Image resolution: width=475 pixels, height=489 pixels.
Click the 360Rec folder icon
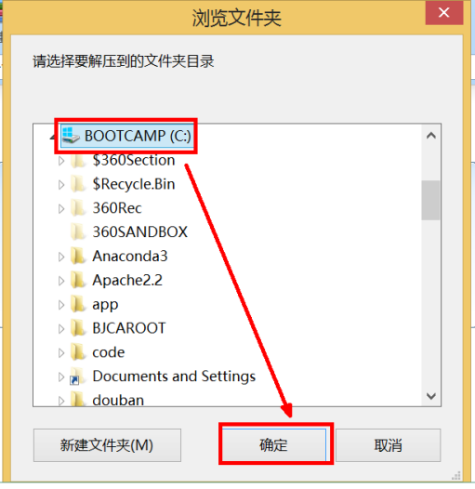coord(78,208)
